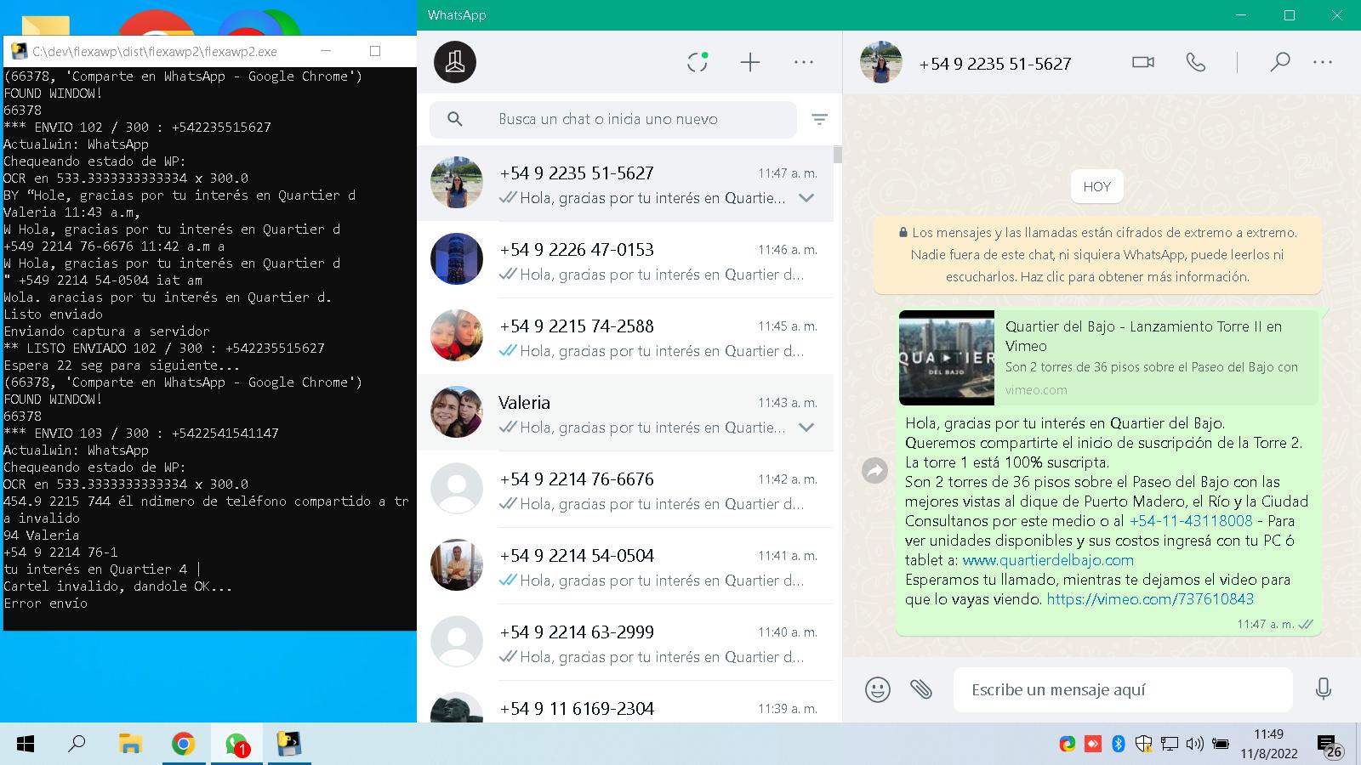Click avatar of 2226 47-0153 contact

(457, 258)
